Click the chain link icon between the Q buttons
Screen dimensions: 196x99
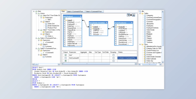(x=131, y=15)
